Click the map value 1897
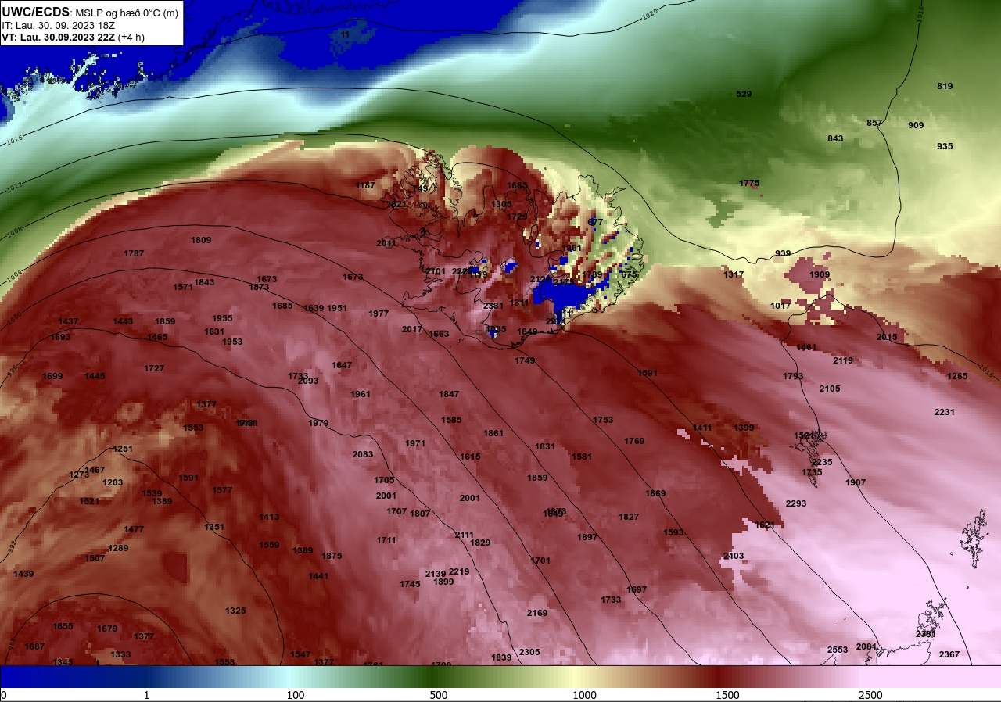 [587, 537]
